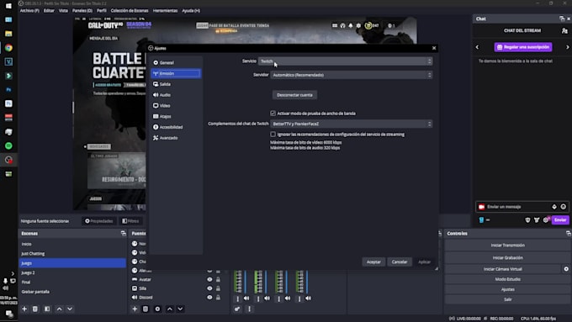Open virtual camera settings gear icon
Image resolution: width=572 pixels, height=322 pixels.
coord(566,269)
